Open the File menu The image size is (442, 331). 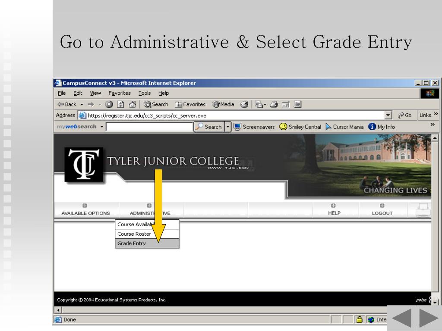click(x=61, y=93)
